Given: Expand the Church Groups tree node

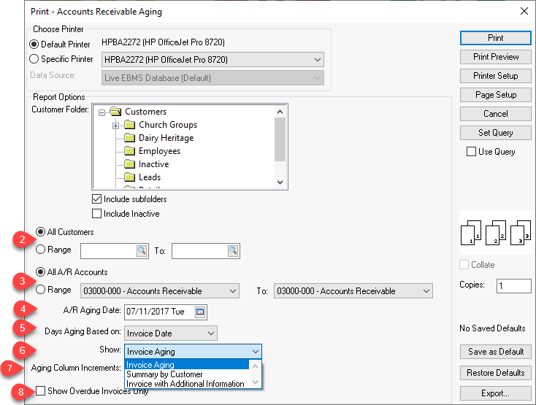Looking at the screenshot, I should coord(115,125).
